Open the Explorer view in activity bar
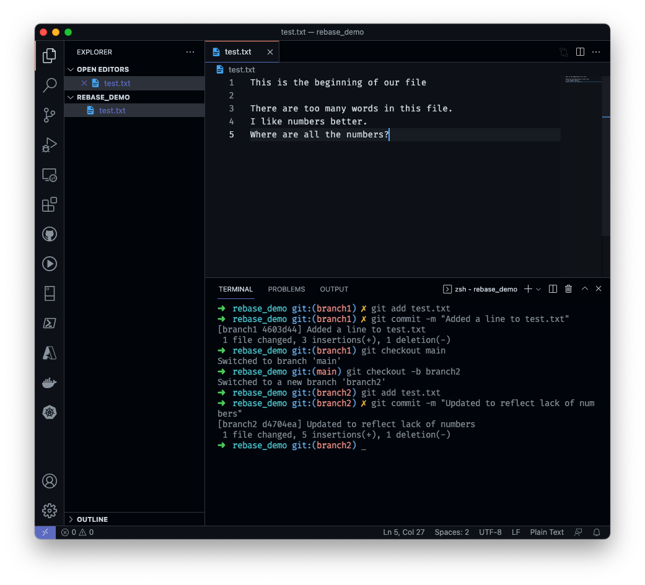Viewport: 645px width, 585px height. pyautogui.click(x=50, y=56)
